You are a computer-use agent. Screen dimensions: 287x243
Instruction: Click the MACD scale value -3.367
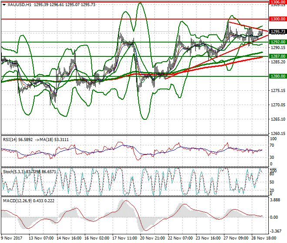(x=276, y=231)
